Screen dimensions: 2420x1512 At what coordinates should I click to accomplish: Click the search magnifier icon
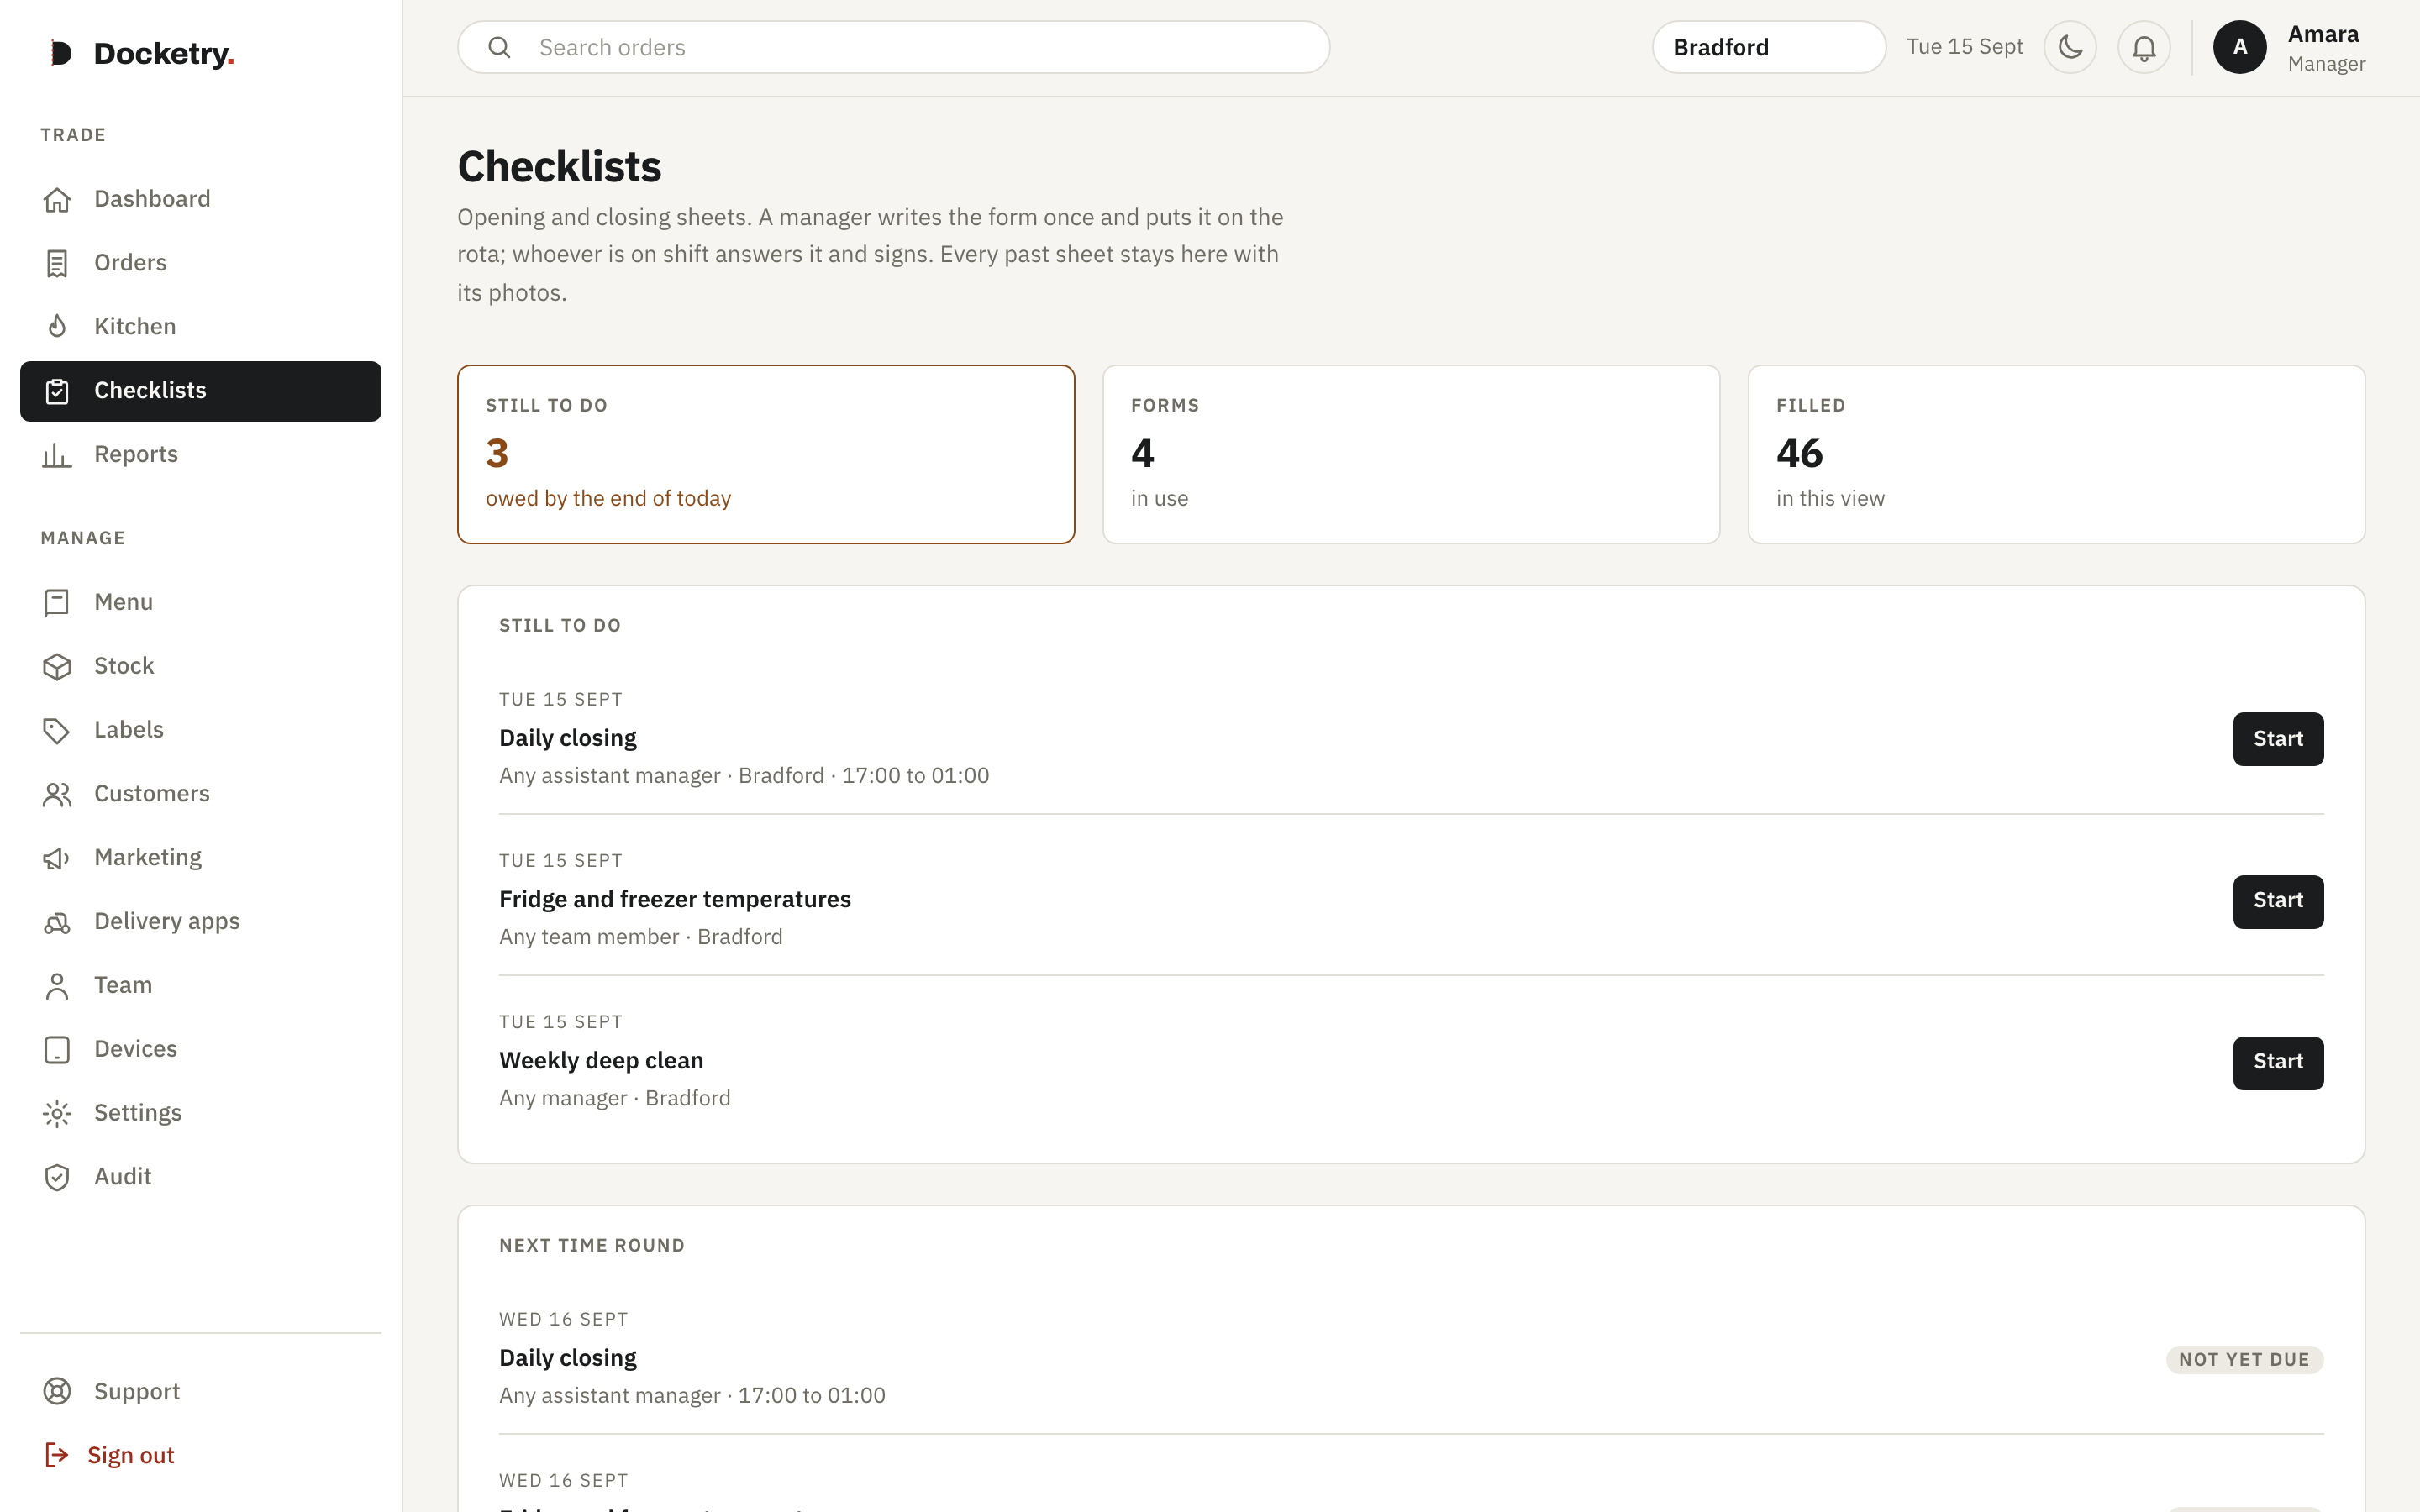(499, 47)
